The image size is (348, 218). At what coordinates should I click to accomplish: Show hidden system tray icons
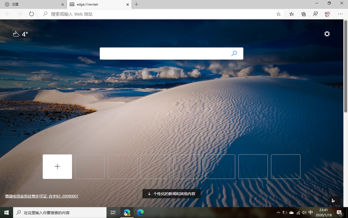click(278, 213)
